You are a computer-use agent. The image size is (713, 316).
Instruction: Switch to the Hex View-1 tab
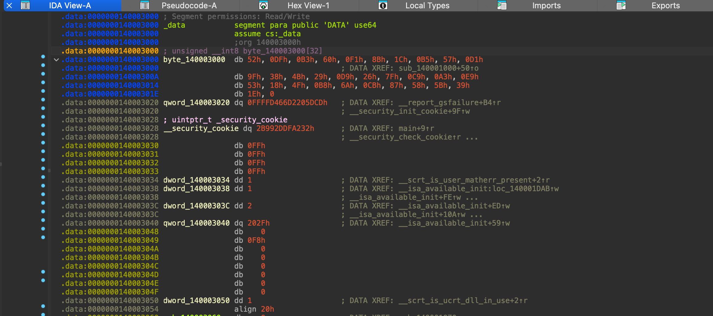click(x=308, y=5)
